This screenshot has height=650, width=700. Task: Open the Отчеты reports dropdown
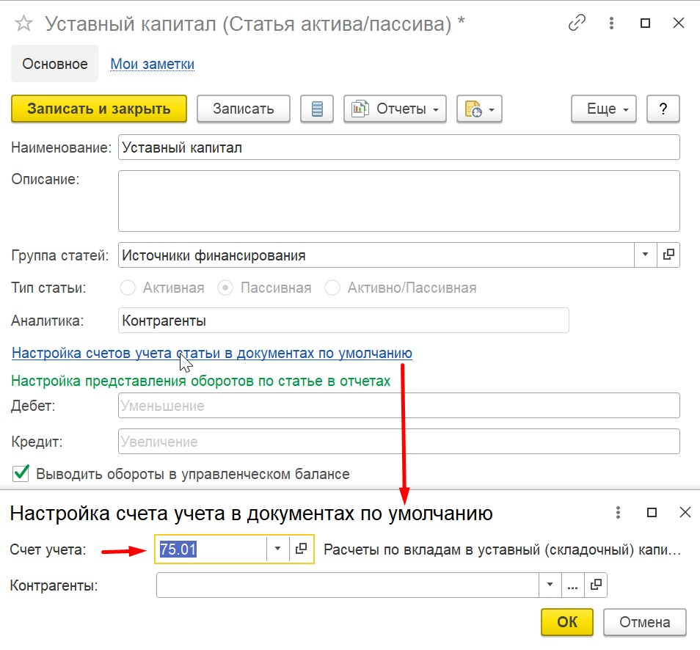[x=395, y=109]
